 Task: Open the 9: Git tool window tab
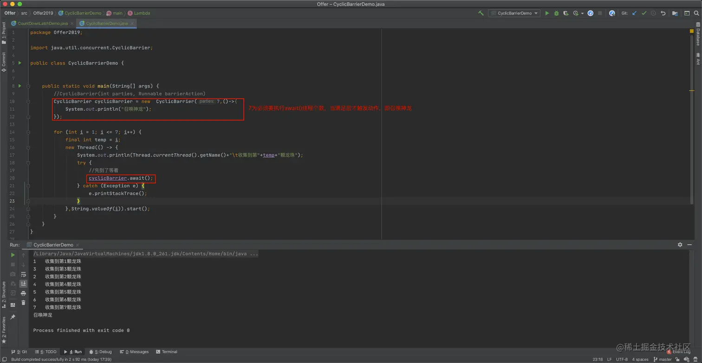(19, 352)
